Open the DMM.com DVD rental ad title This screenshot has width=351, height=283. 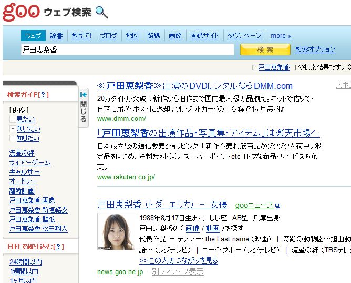click(195, 86)
